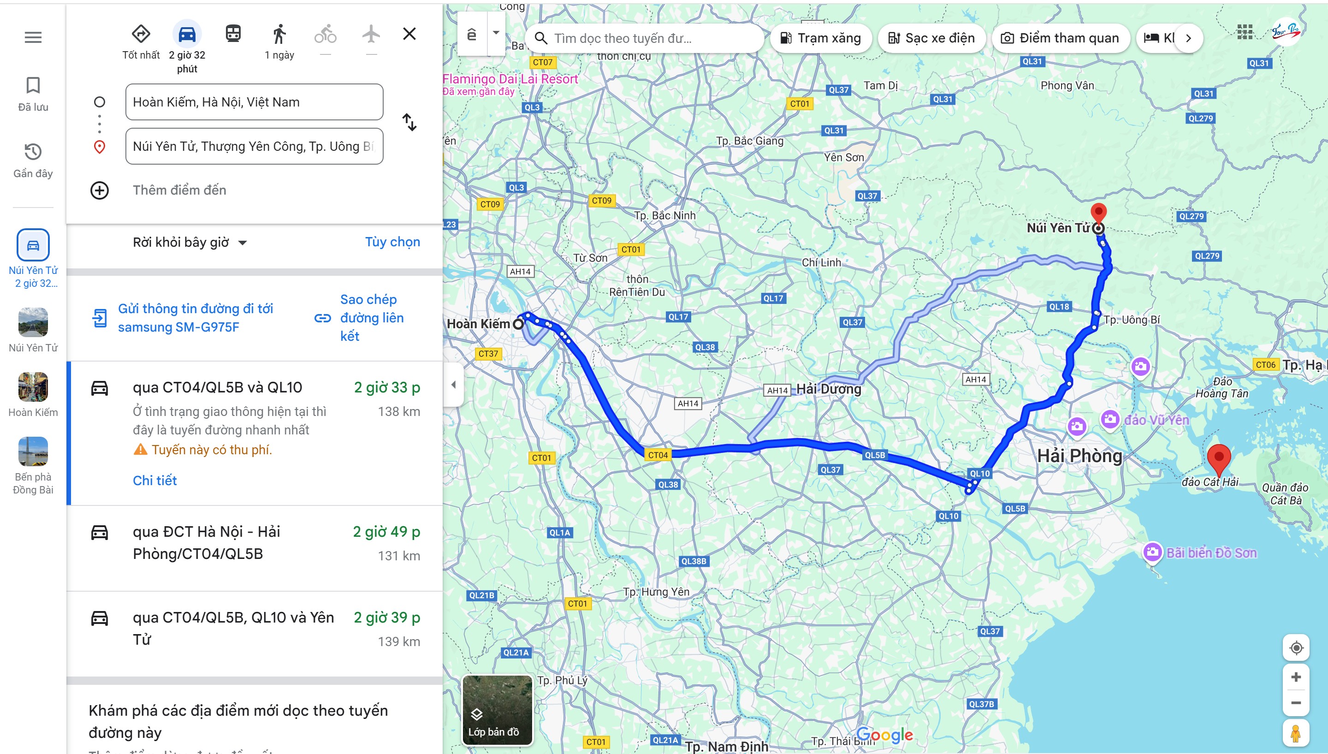This screenshot has width=1328, height=754.
Task: Select the EV charging filter chip
Action: (x=931, y=38)
